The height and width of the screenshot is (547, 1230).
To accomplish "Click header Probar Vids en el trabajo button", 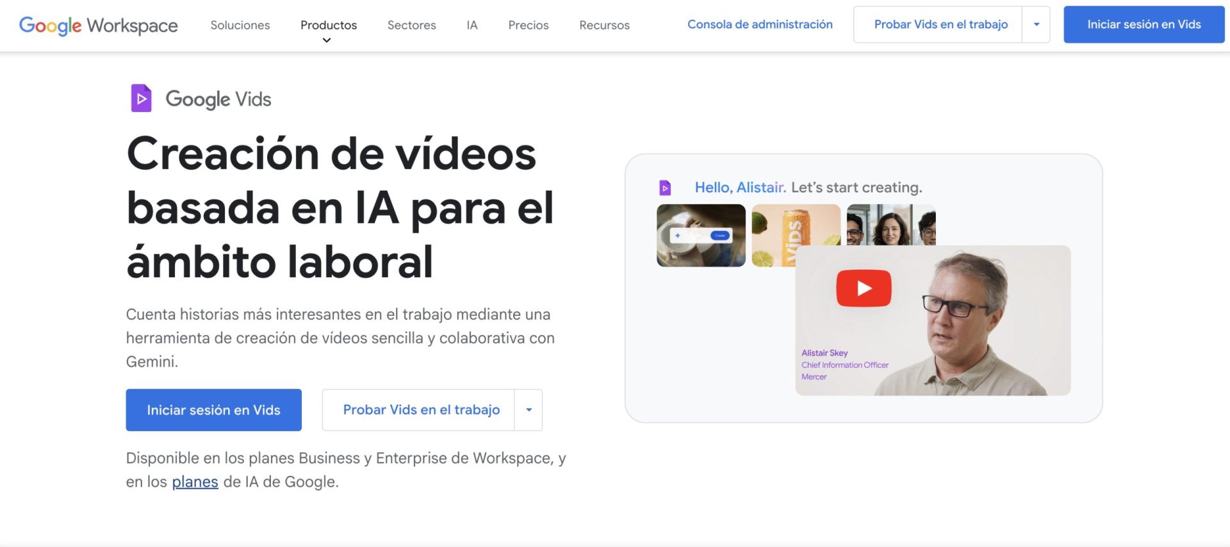I will coord(938,24).
